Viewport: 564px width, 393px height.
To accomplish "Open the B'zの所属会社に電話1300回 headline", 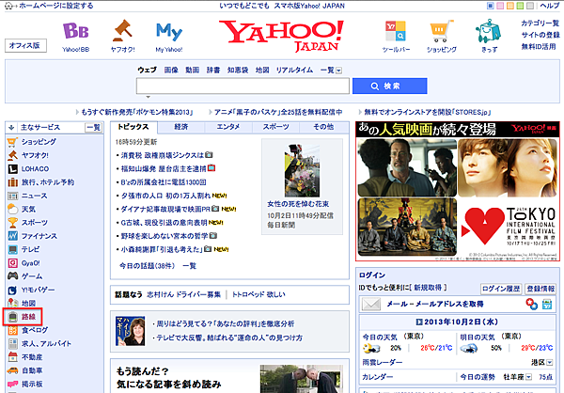I will coord(164,182).
